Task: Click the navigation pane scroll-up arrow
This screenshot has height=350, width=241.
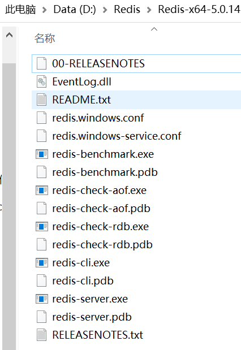Action: coord(9,35)
